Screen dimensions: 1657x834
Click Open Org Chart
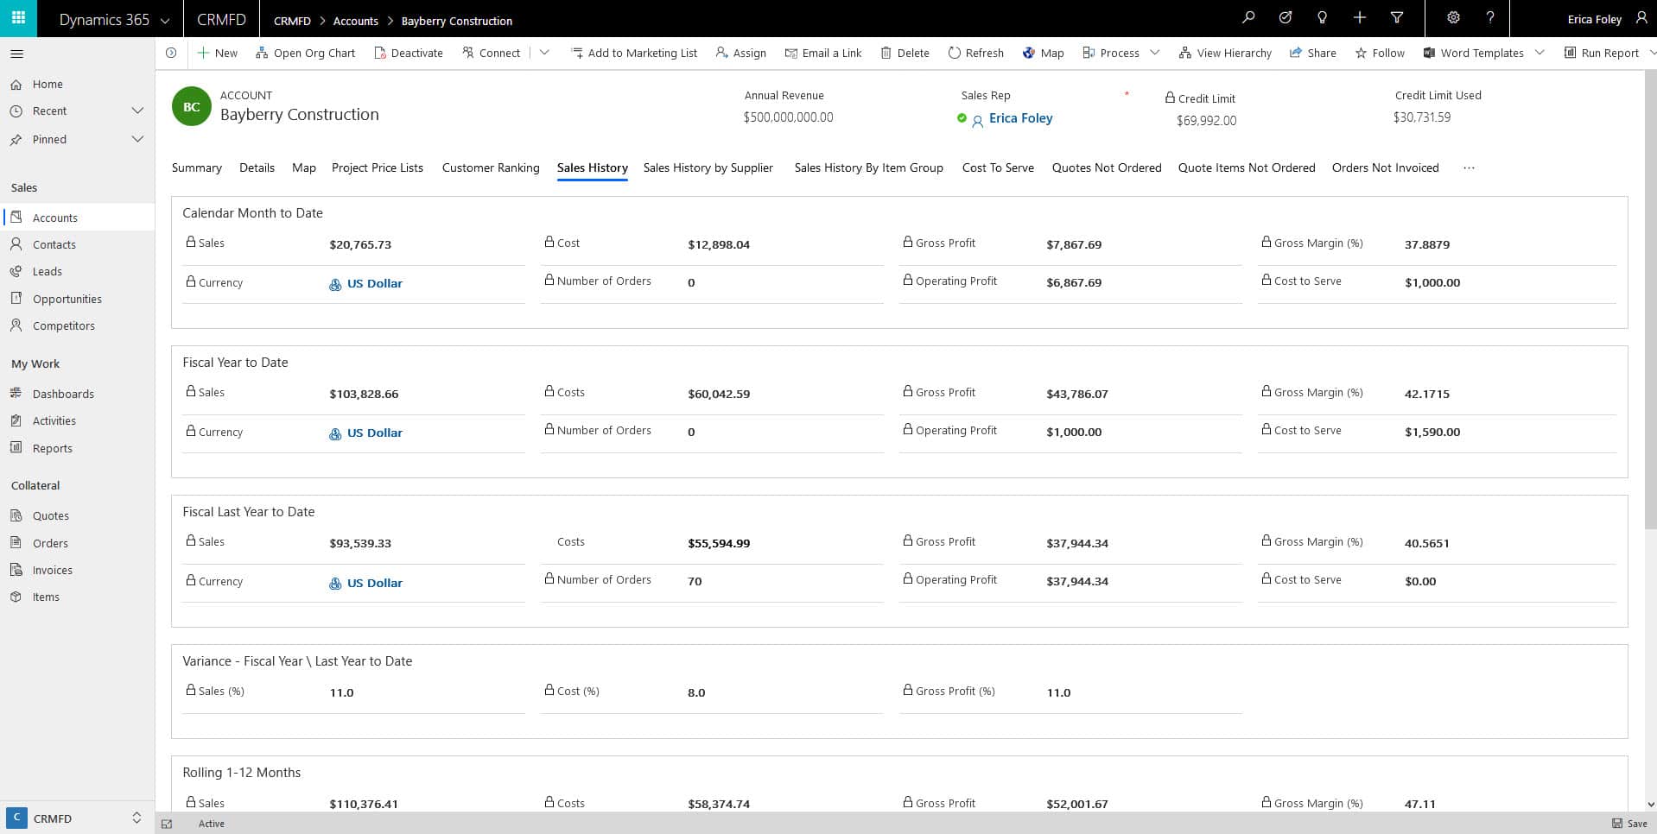[306, 53]
